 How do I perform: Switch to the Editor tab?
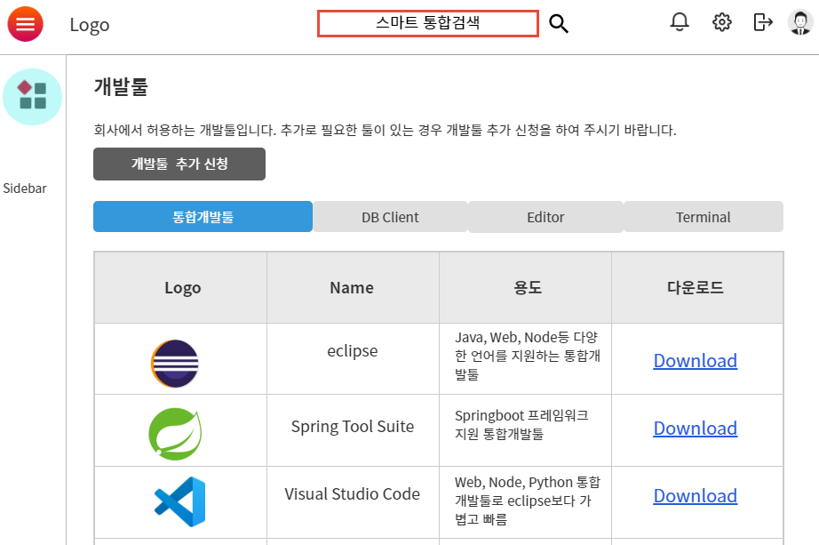[545, 217]
